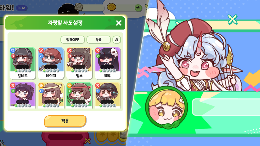
Task: Choose the 밍스 character card
Action: [x=79, y=63]
